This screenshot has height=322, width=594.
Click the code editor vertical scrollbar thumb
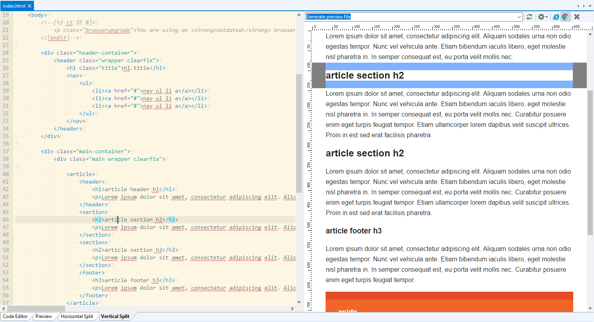click(299, 133)
